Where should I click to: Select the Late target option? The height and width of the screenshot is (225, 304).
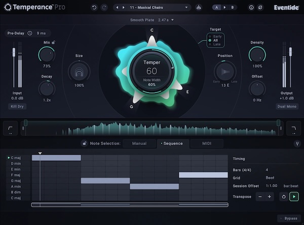(215, 44)
